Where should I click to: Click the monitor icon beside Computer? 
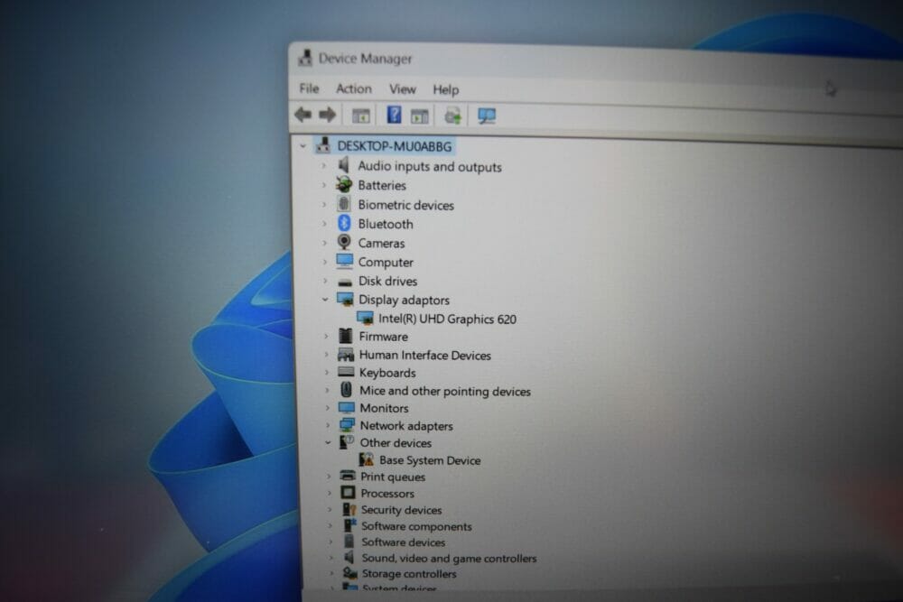pyautogui.click(x=344, y=262)
